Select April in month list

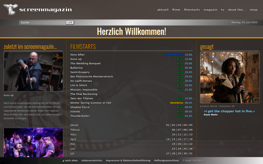coord(73,139)
